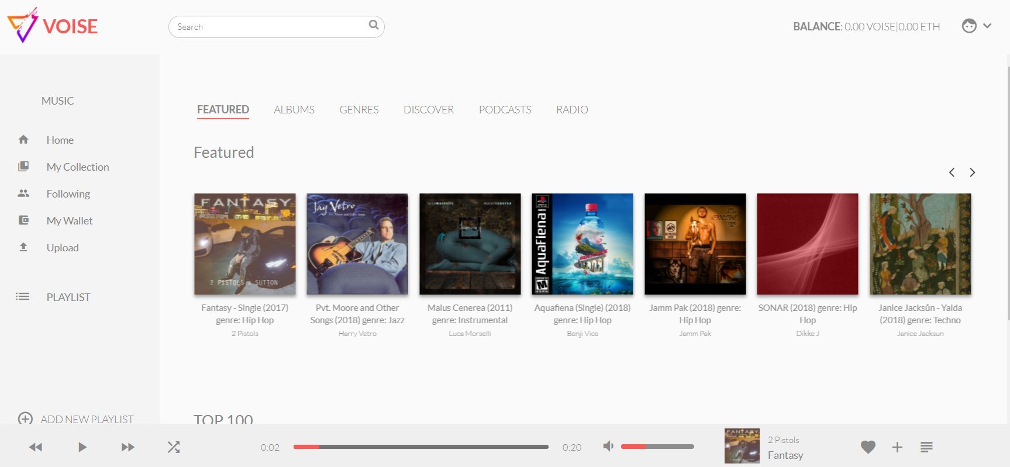
Task: Click the Following people icon
Action: tap(23, 193)
